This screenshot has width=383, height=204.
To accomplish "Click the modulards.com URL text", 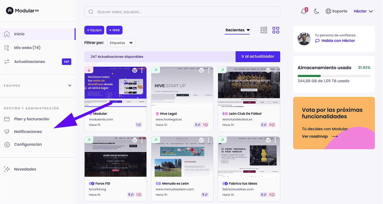I will pos(101,119).
